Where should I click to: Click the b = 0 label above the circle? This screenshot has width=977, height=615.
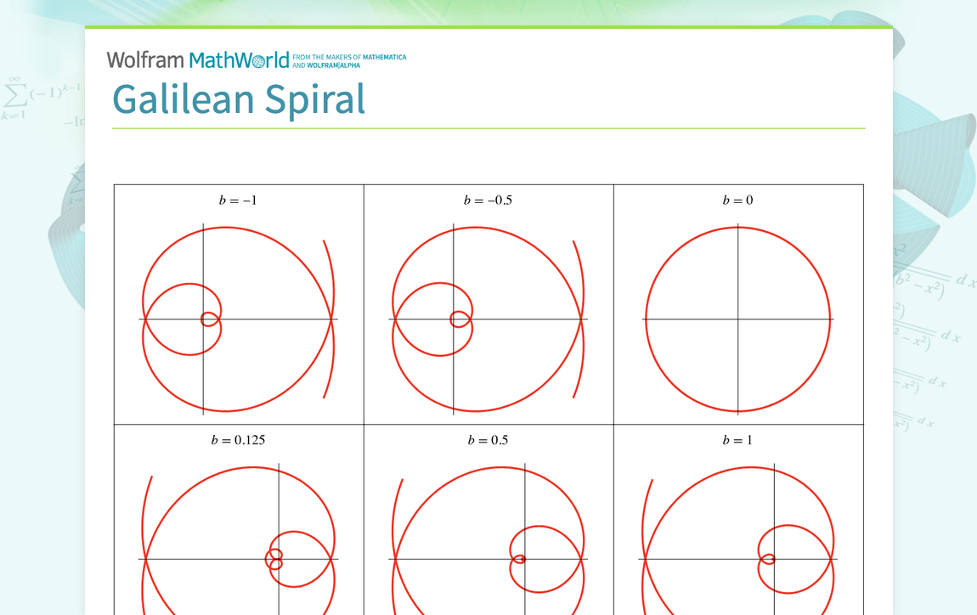pos(736,200)
